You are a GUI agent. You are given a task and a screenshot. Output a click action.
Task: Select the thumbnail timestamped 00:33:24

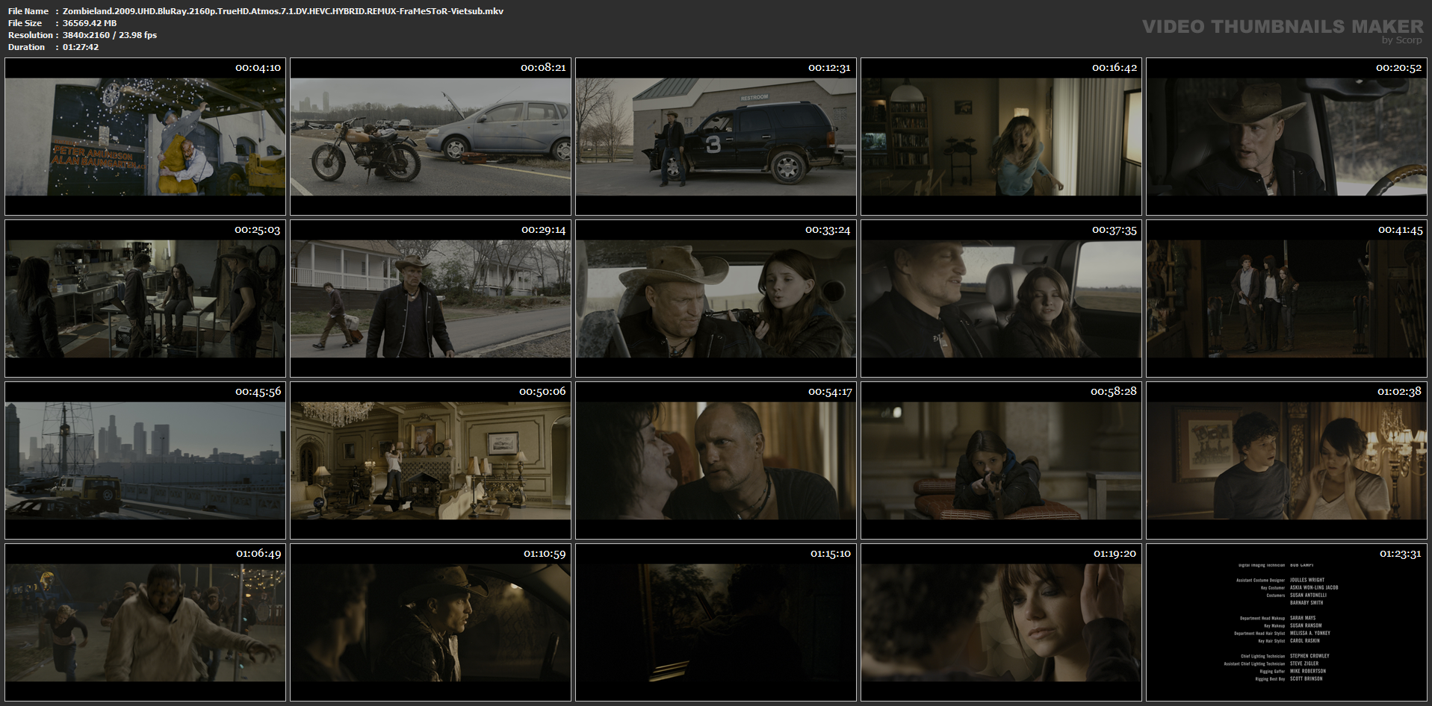pyautogui.click(x=716, y=299)
